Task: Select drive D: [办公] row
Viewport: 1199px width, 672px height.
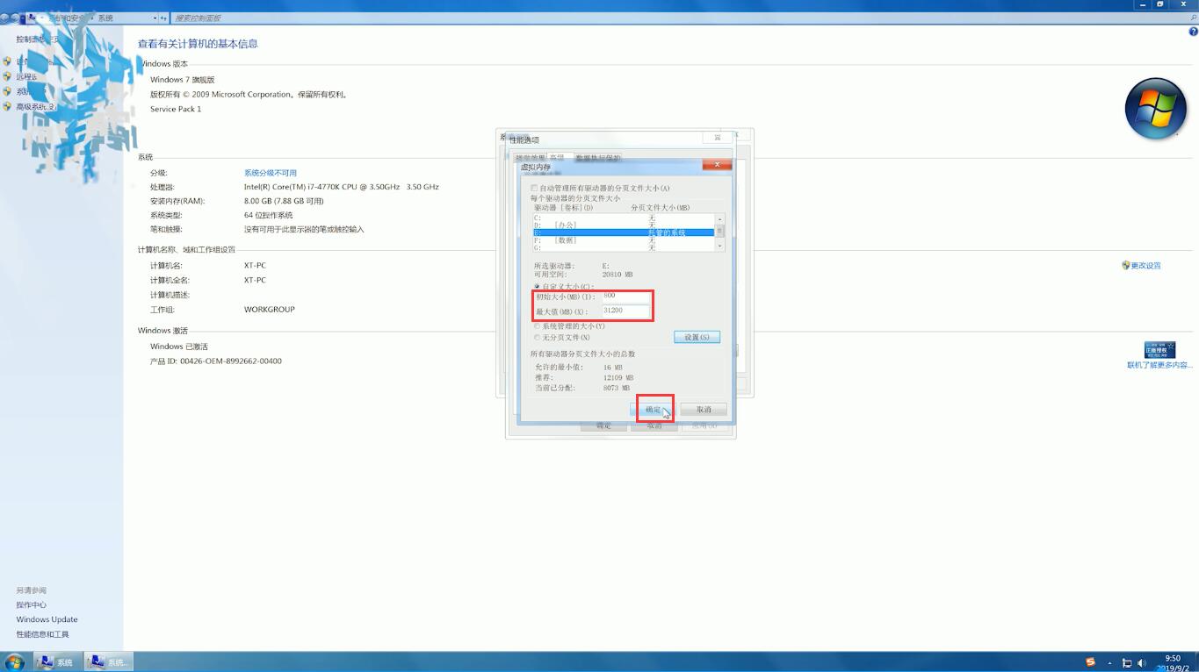Action: click(x=624, y=225)
